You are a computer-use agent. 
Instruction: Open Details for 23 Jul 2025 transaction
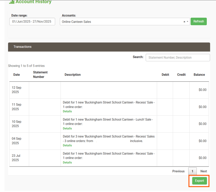point(67,163)
